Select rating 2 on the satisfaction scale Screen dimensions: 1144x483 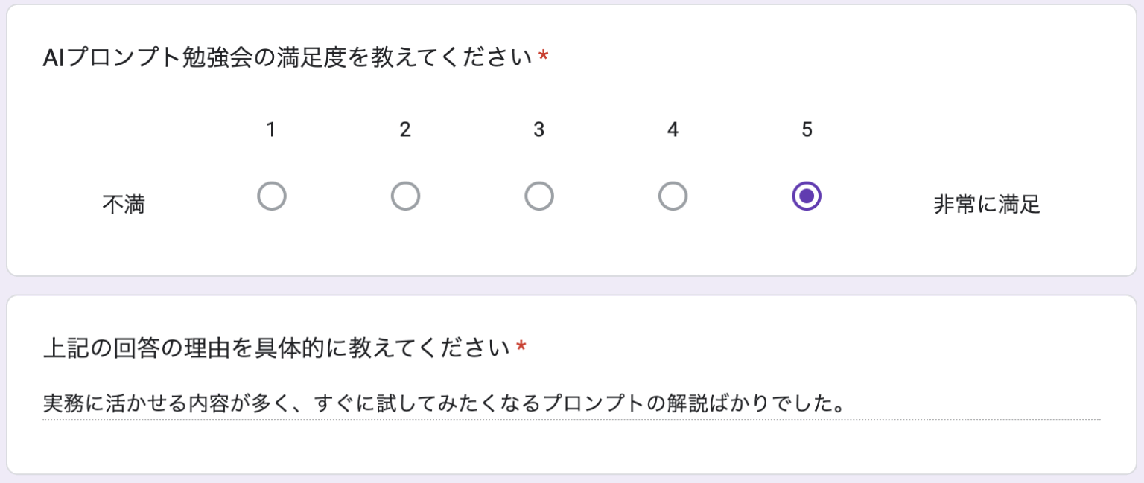pos(405,196)
